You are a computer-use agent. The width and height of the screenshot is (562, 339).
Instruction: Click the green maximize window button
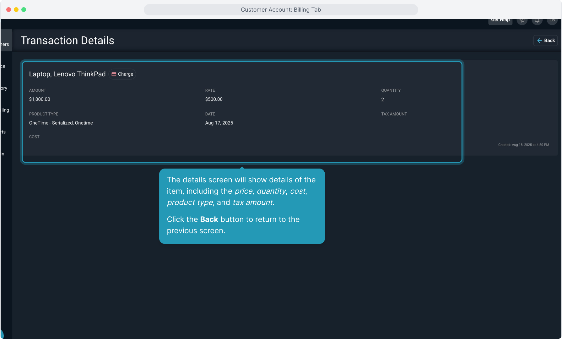click(x=24, y=10)
